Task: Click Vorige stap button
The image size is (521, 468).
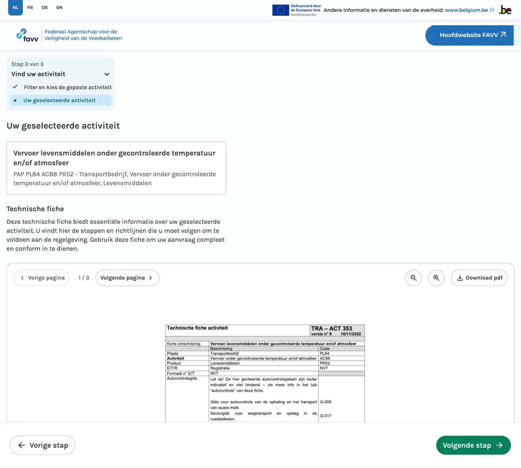Action: (x=42, y=445)
